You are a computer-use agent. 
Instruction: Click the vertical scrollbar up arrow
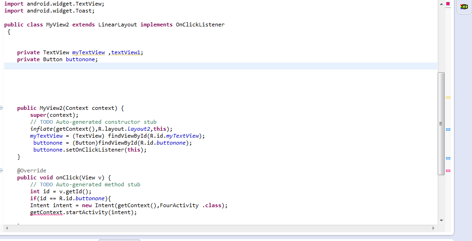pyautogui.click(x=441, y=4)
